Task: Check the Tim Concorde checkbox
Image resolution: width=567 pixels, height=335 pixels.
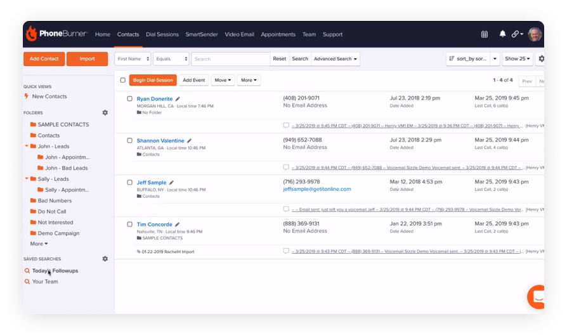Action: [129, 225]
